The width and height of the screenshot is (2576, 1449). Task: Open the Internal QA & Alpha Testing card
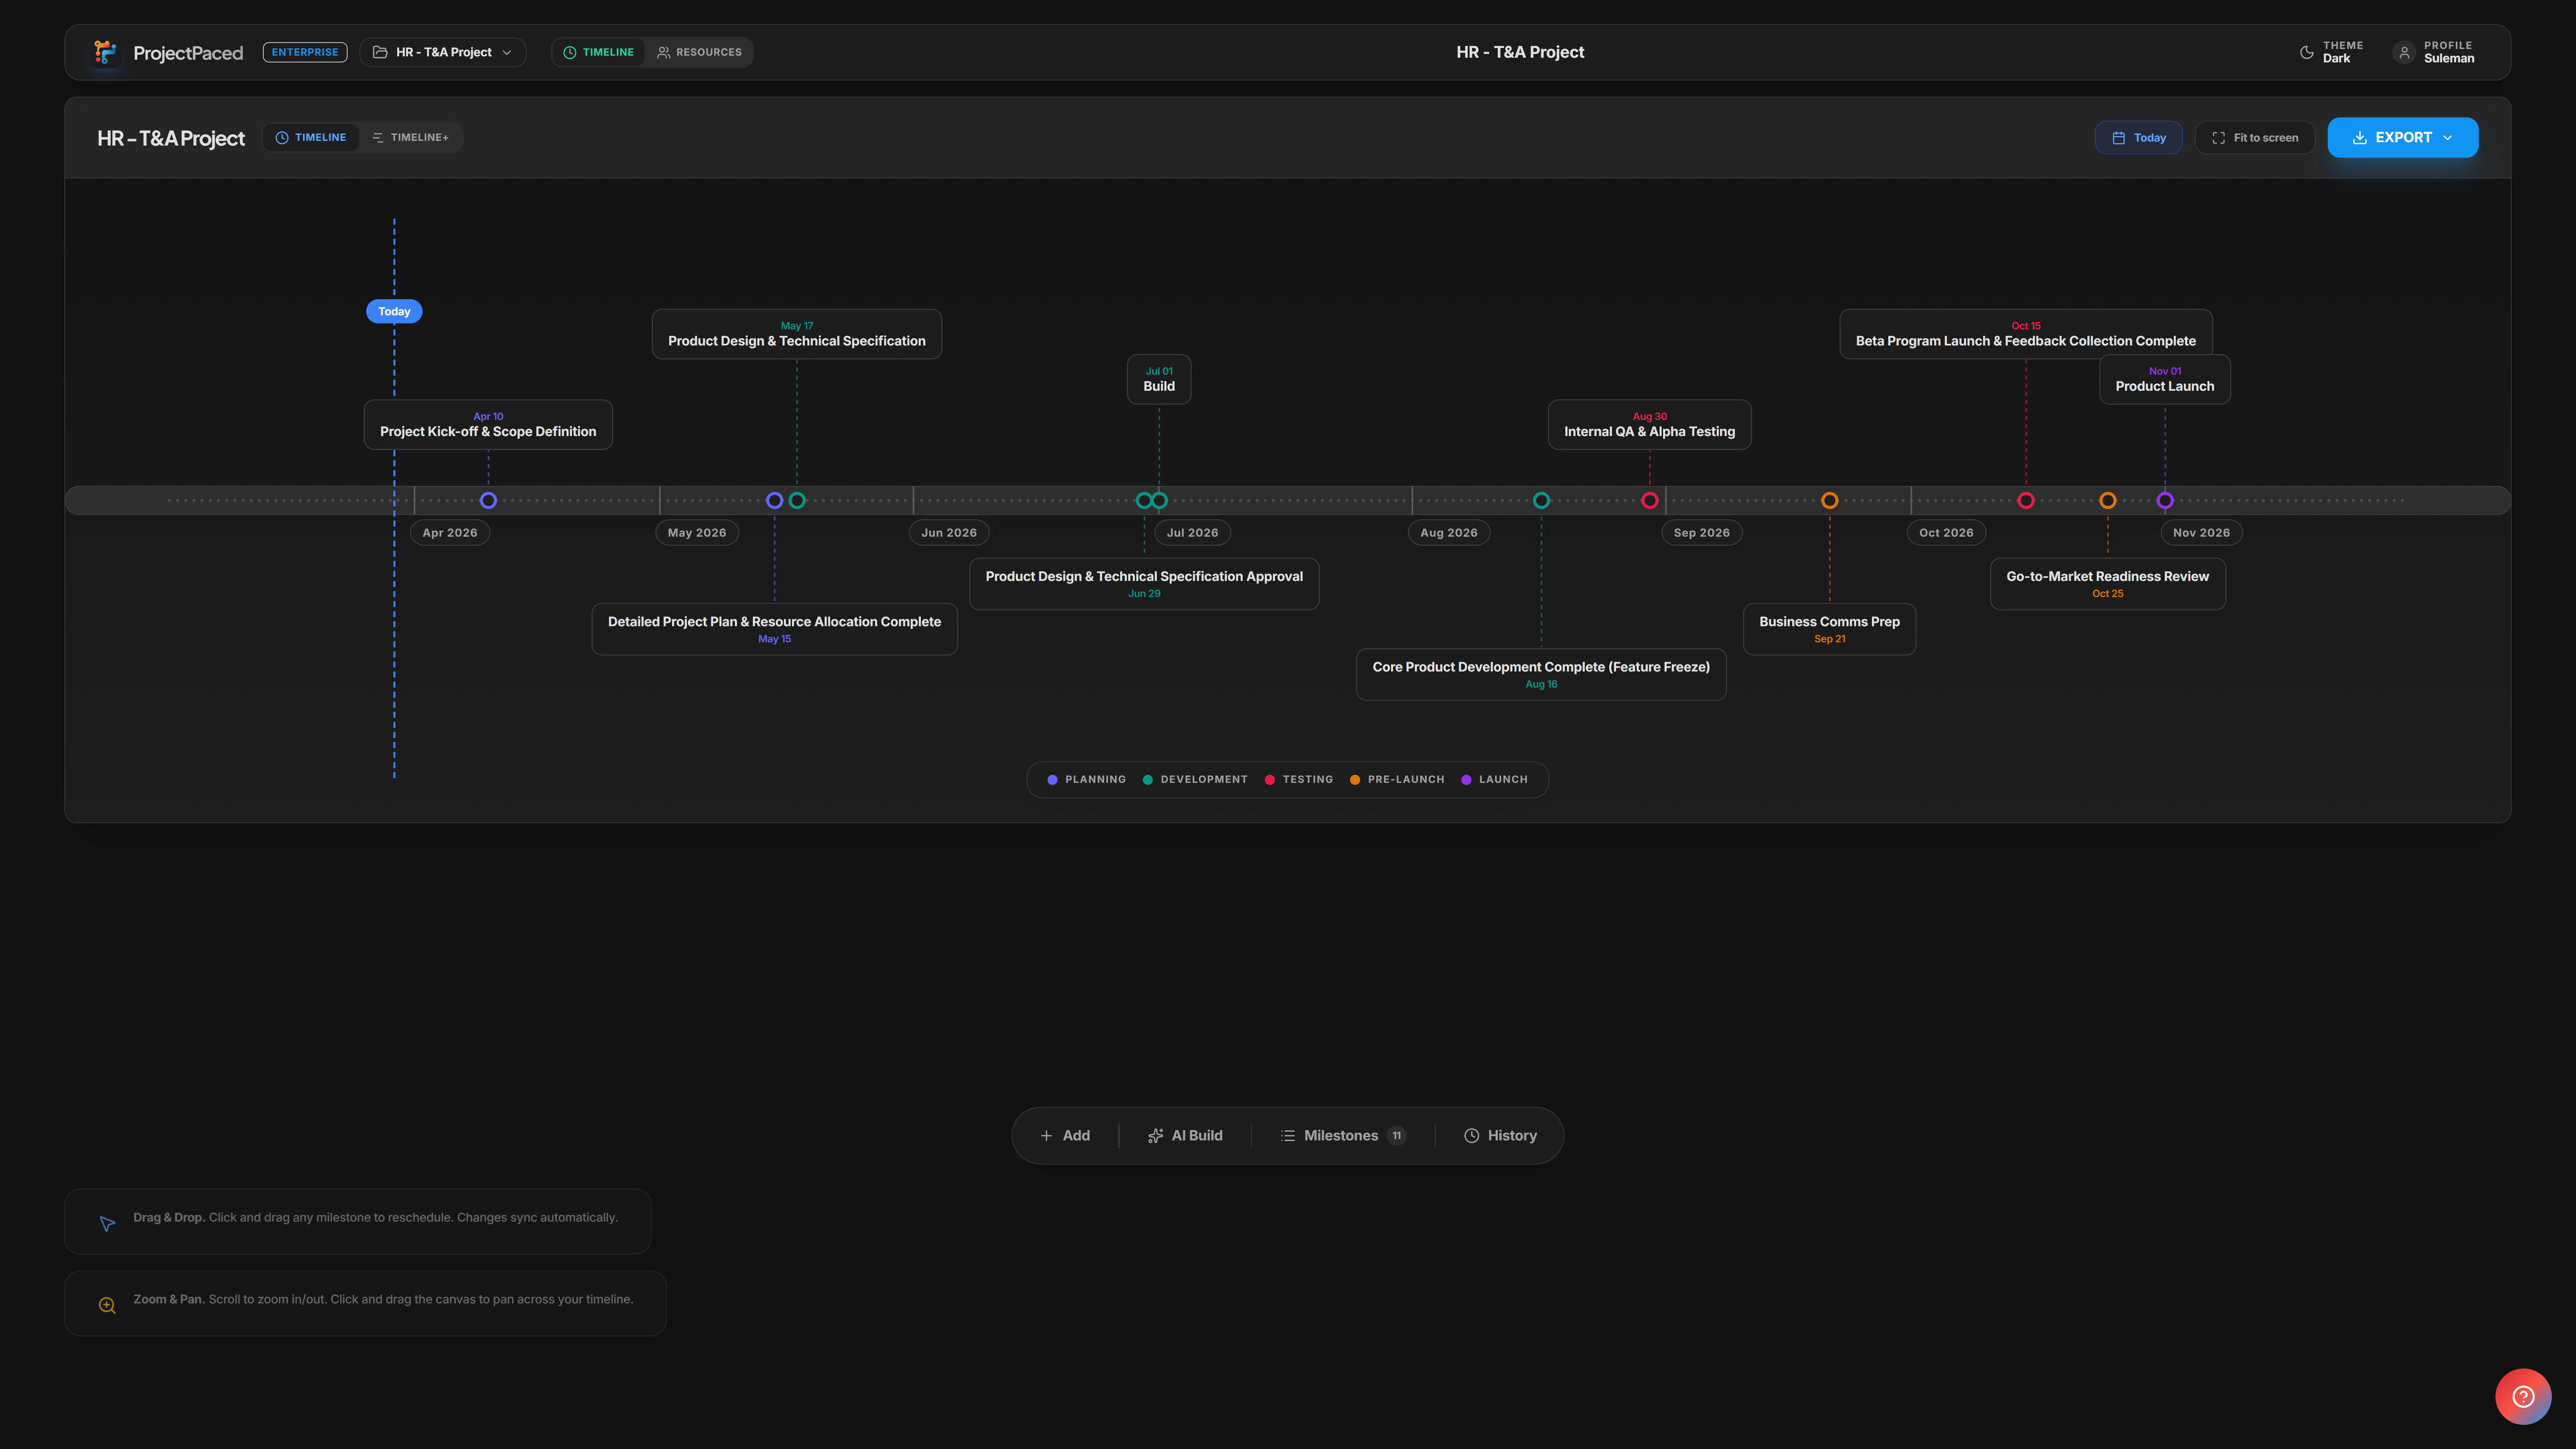1650,425
